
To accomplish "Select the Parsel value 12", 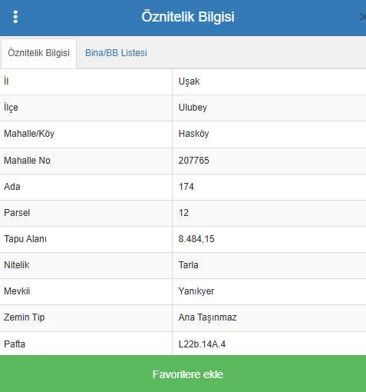I will click(x=183, y=213).
